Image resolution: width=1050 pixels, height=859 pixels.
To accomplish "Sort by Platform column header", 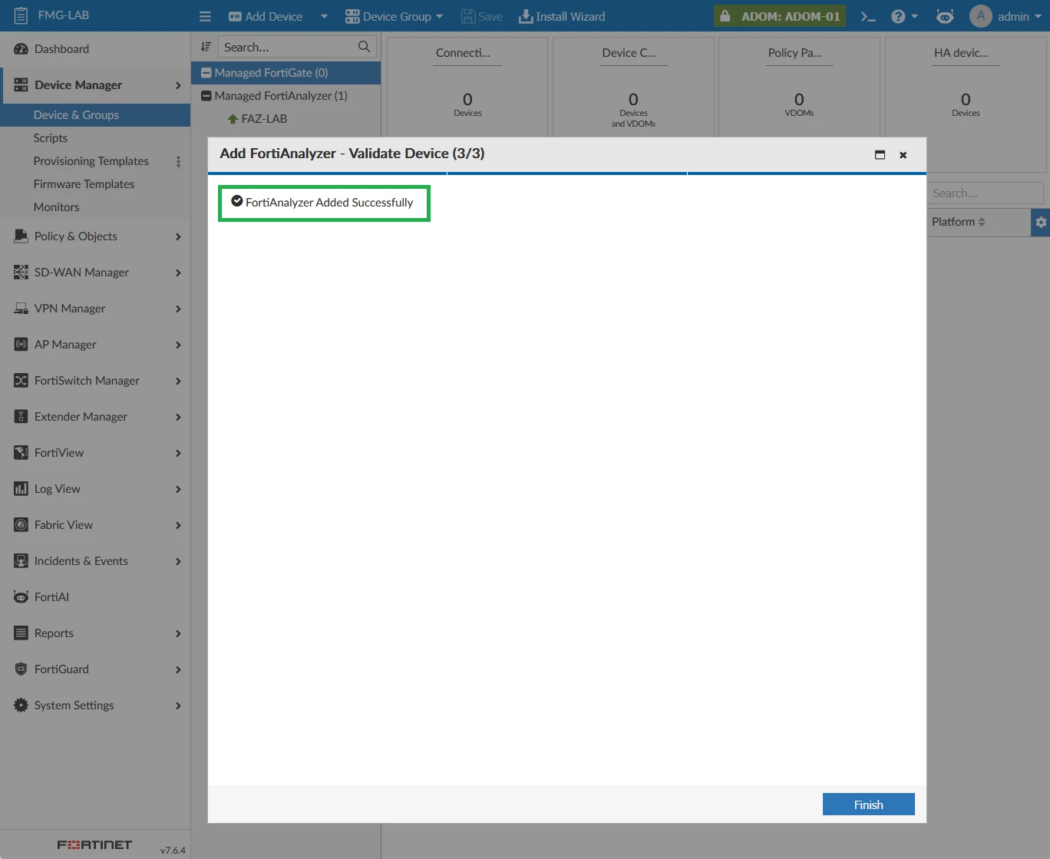I will pos(959,222).
